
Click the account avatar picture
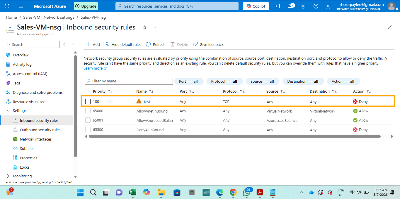pyautogui.click(x=391, y=6)
